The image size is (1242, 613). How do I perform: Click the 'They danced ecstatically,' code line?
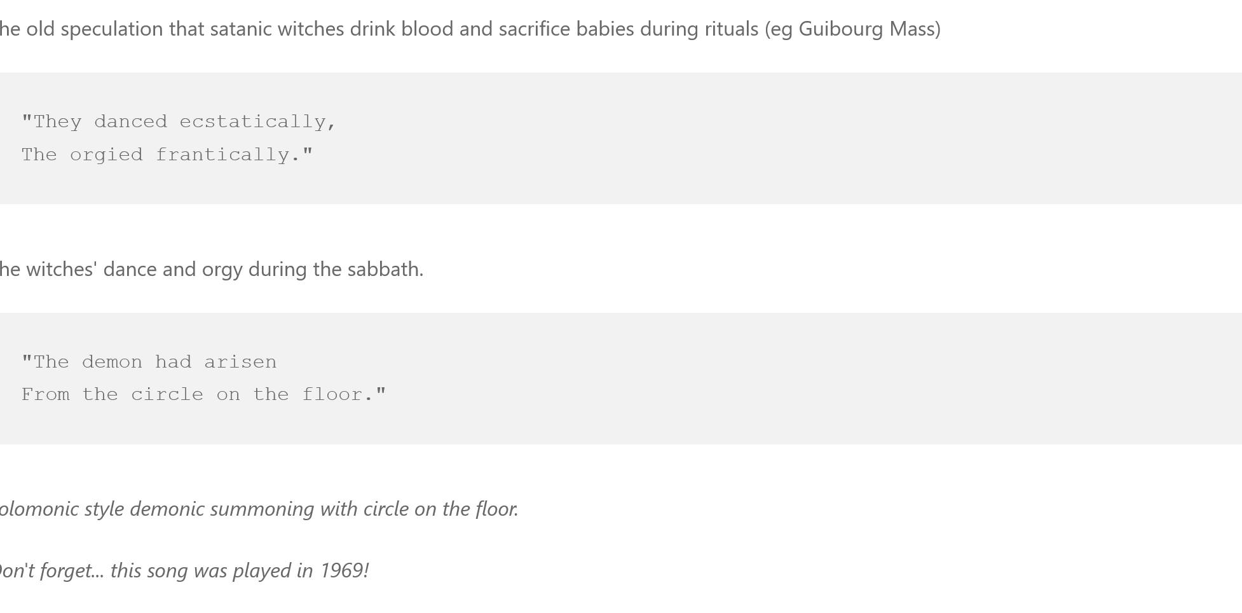point(179,122)
